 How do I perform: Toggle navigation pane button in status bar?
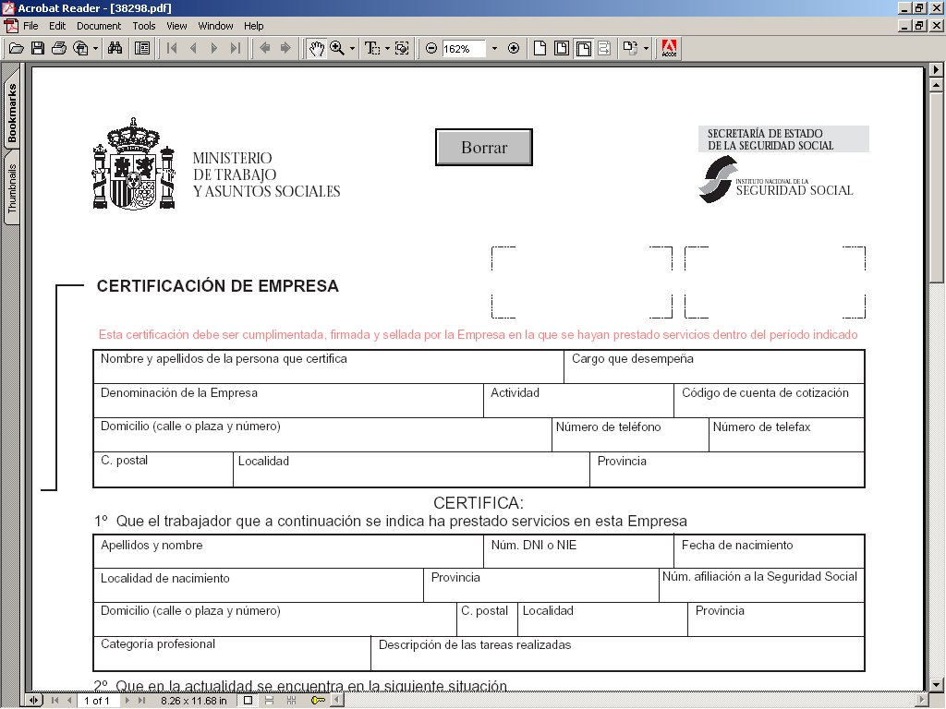34,700
